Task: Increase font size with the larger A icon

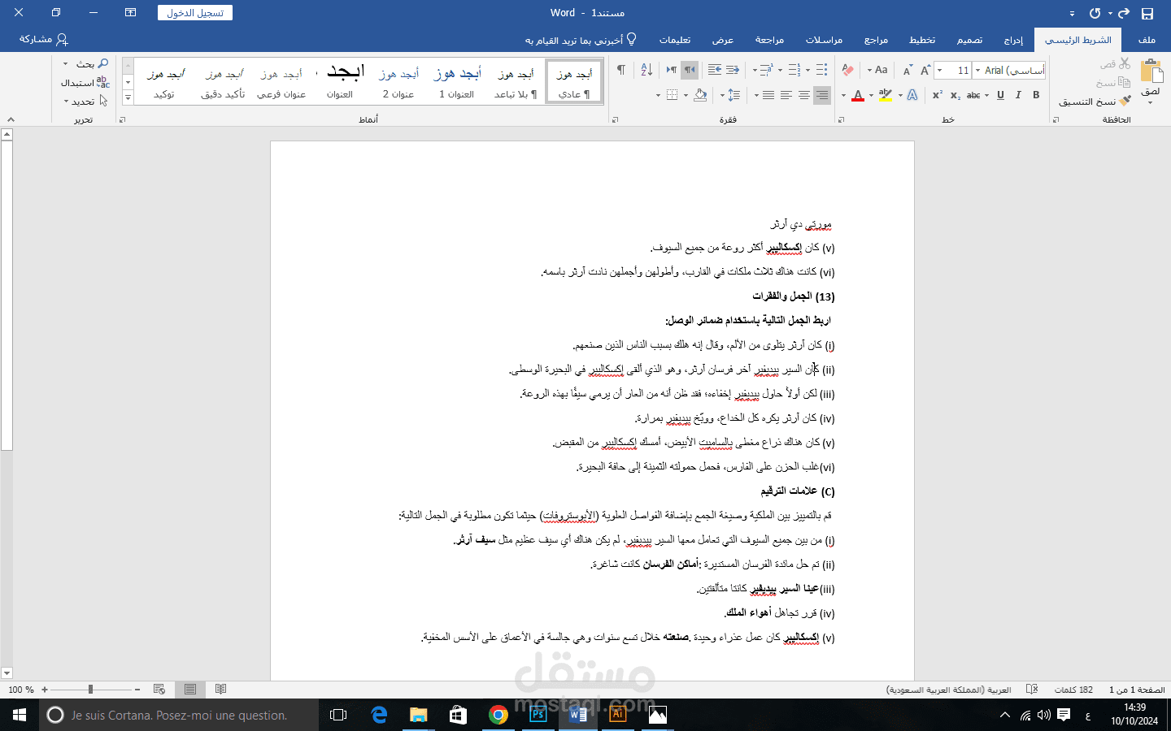Action: tap(925, 70)
